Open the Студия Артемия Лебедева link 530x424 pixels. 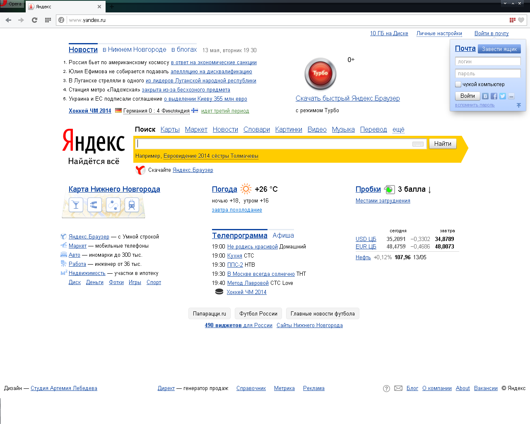(64, 388)
